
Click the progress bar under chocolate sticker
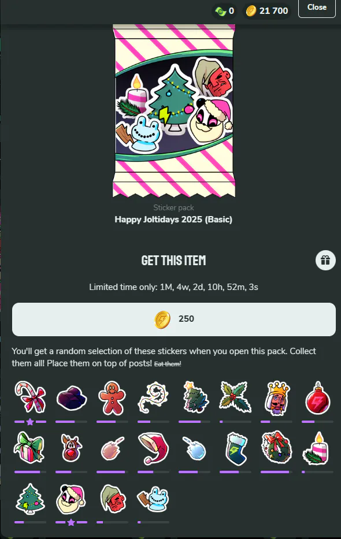(71, 422)
